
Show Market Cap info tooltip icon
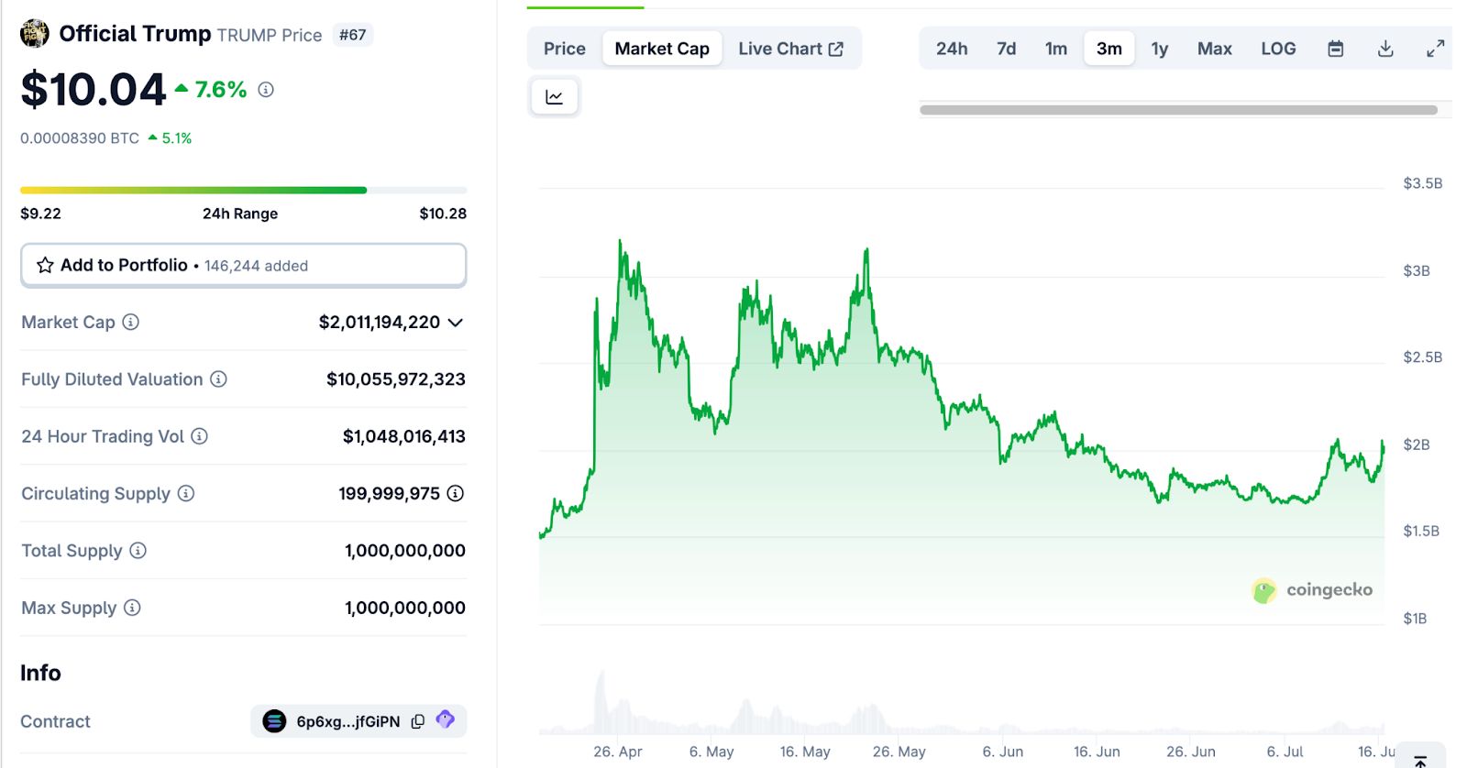click(131, 322)
